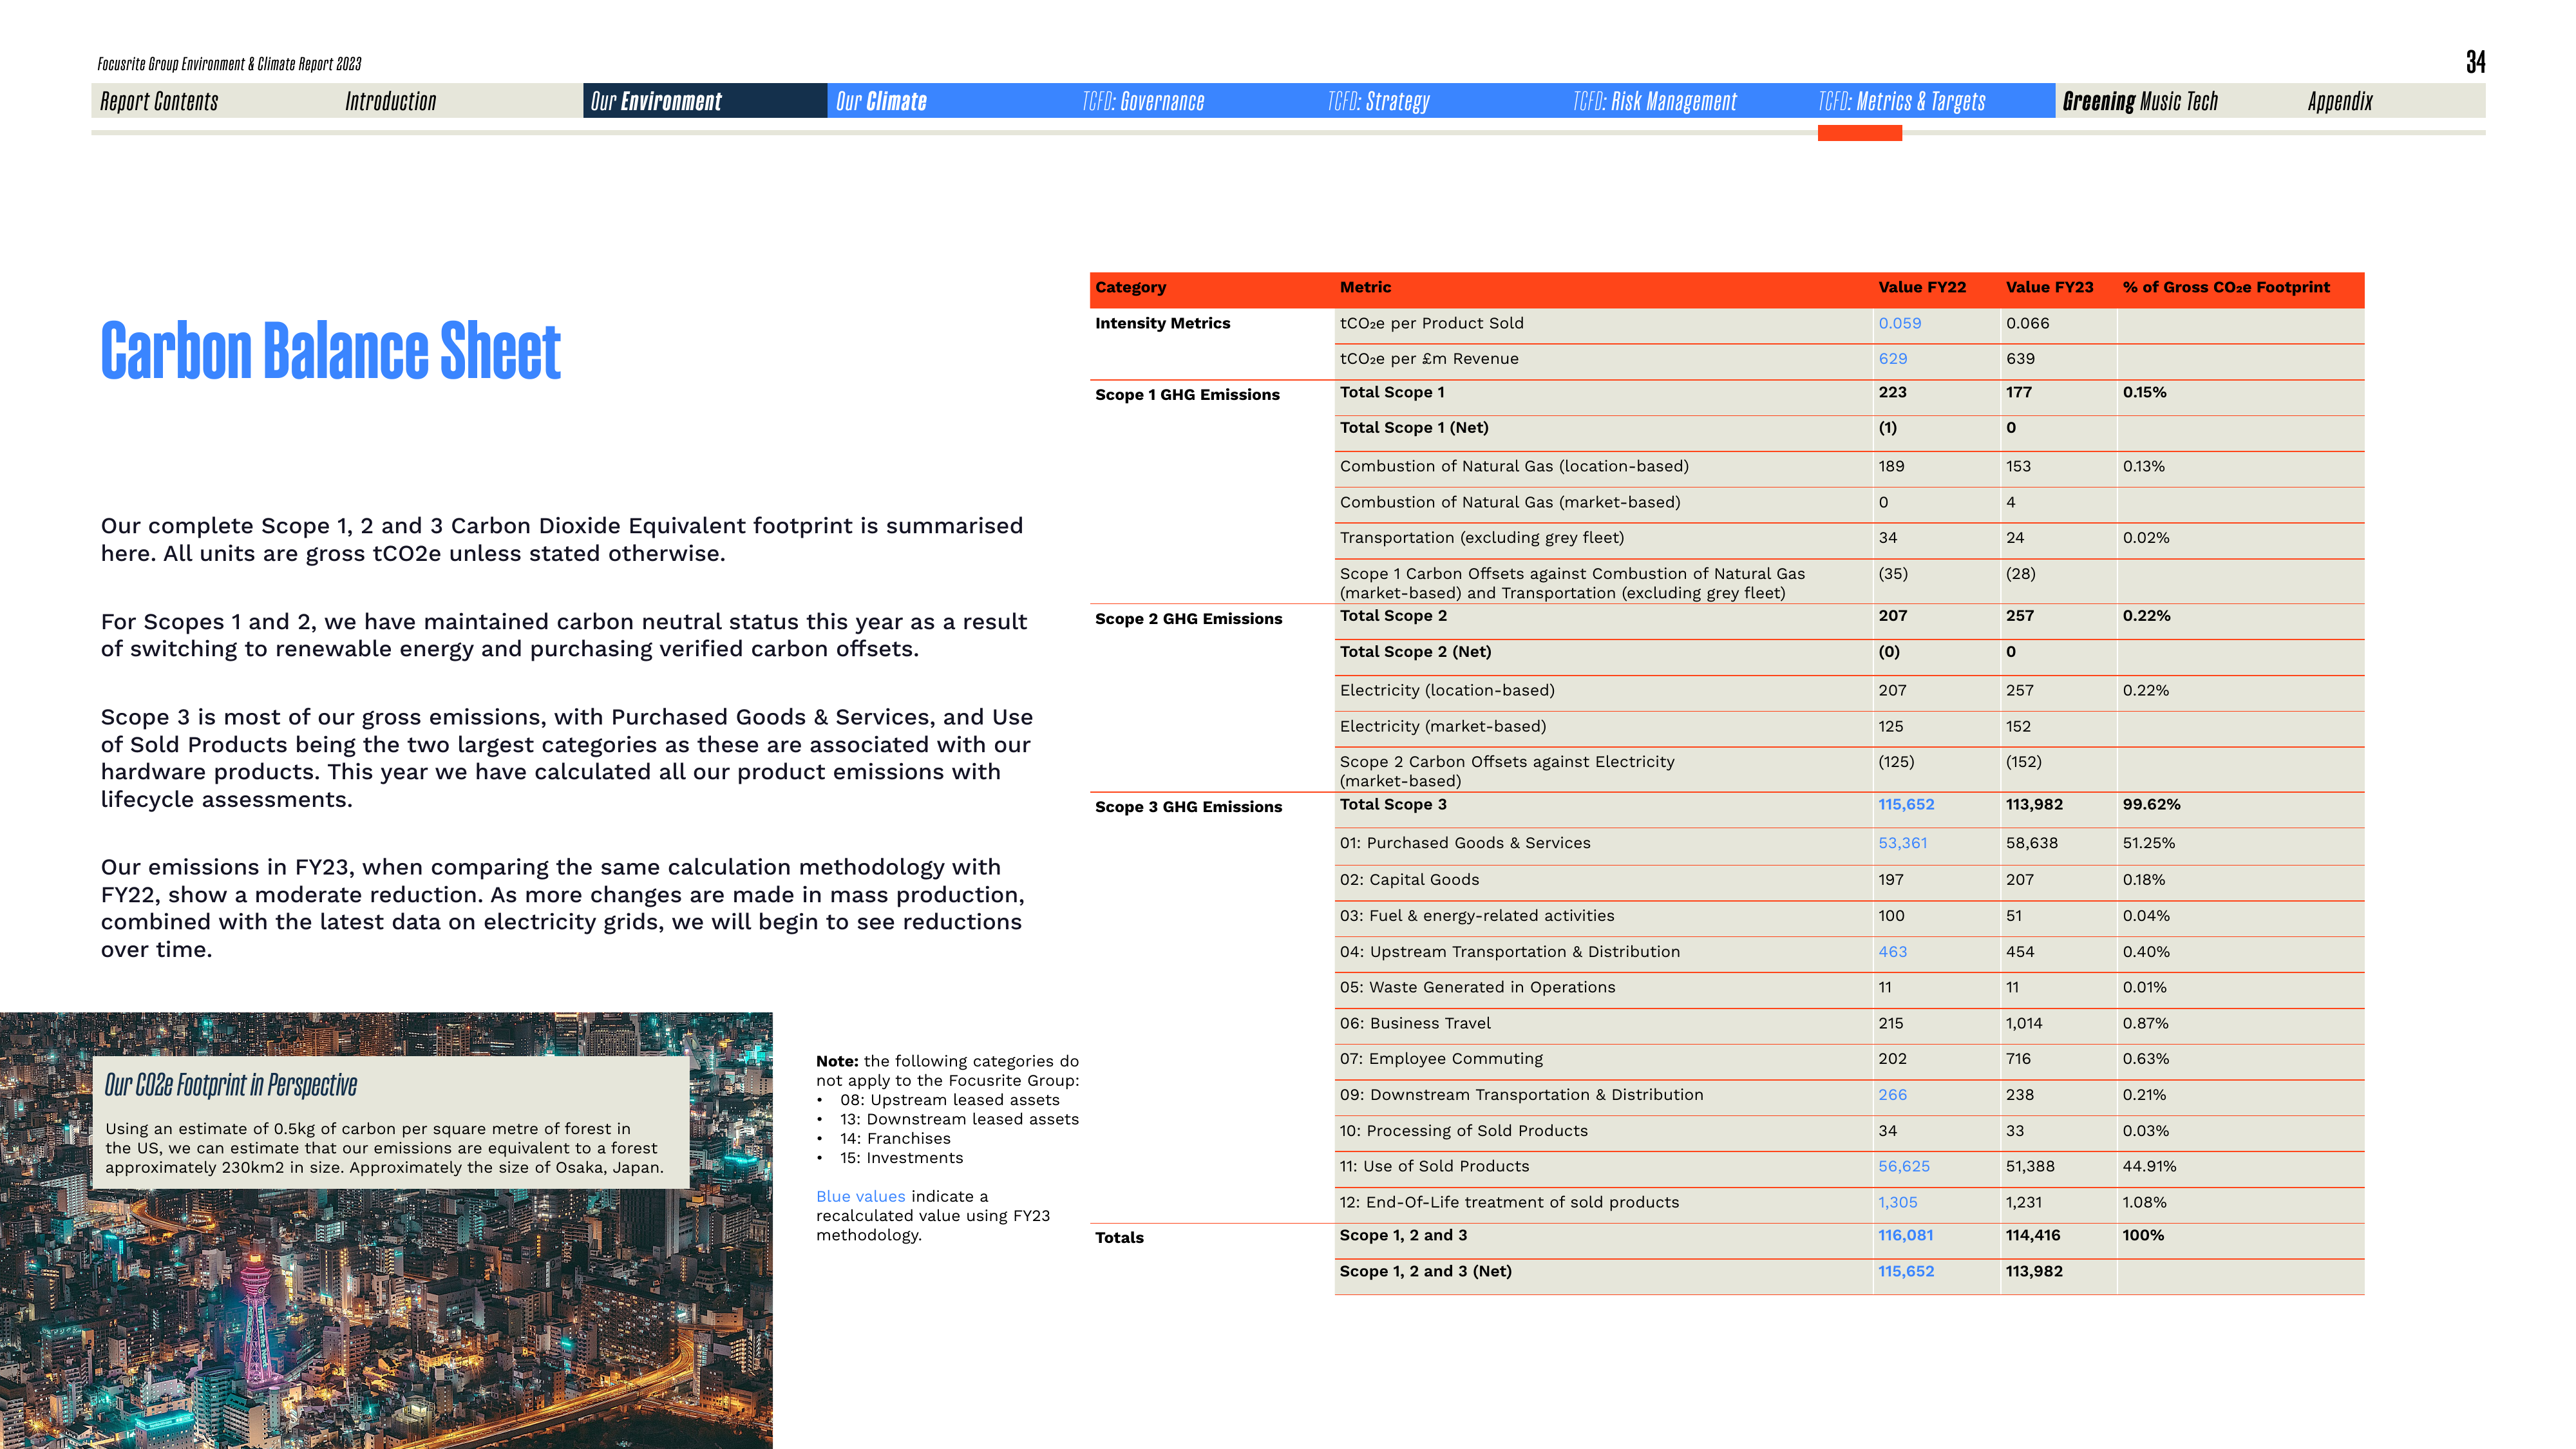The height and width of the screenshot is (1449, 2576).
Task: Click 'Focusrite Group Environment & Climate Report 2023' title
Action: click(229, 64)
